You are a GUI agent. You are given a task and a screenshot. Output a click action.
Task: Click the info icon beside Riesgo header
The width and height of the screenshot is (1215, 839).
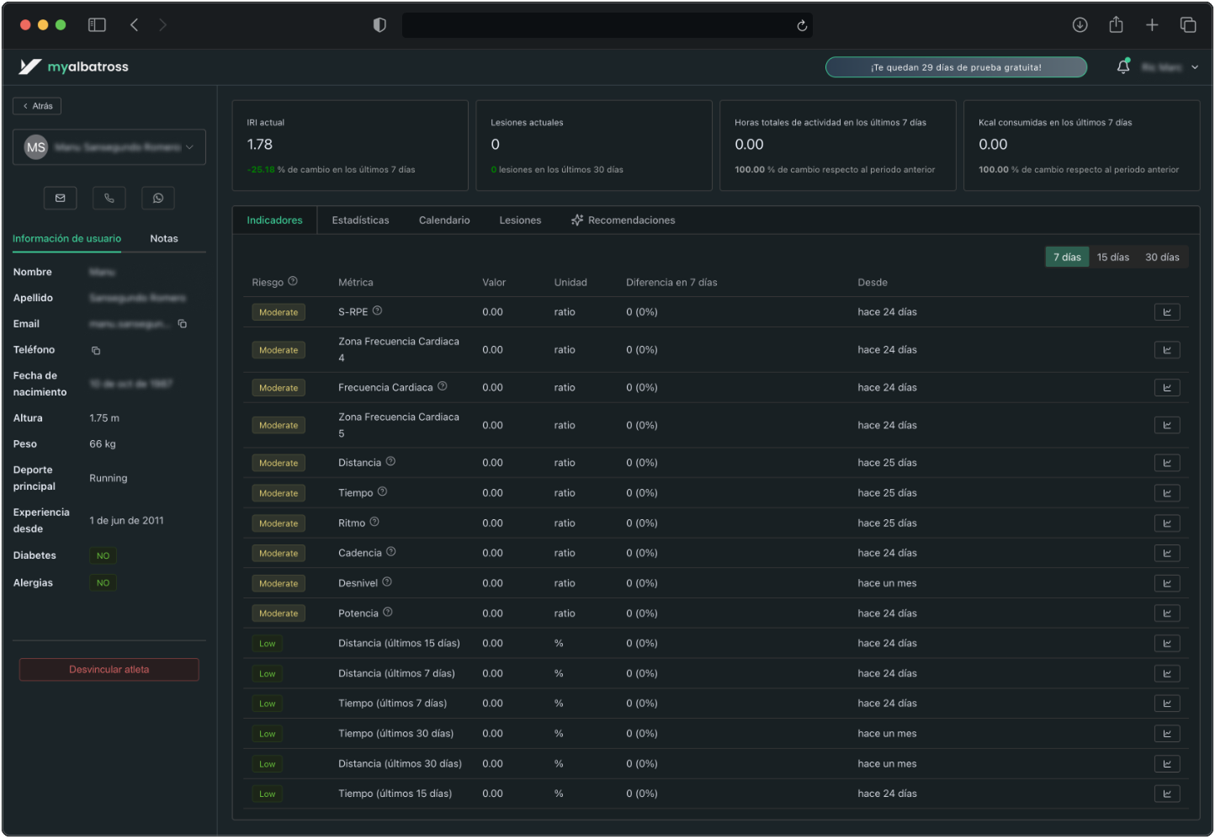pyautogui.click(x=293, y=282)
